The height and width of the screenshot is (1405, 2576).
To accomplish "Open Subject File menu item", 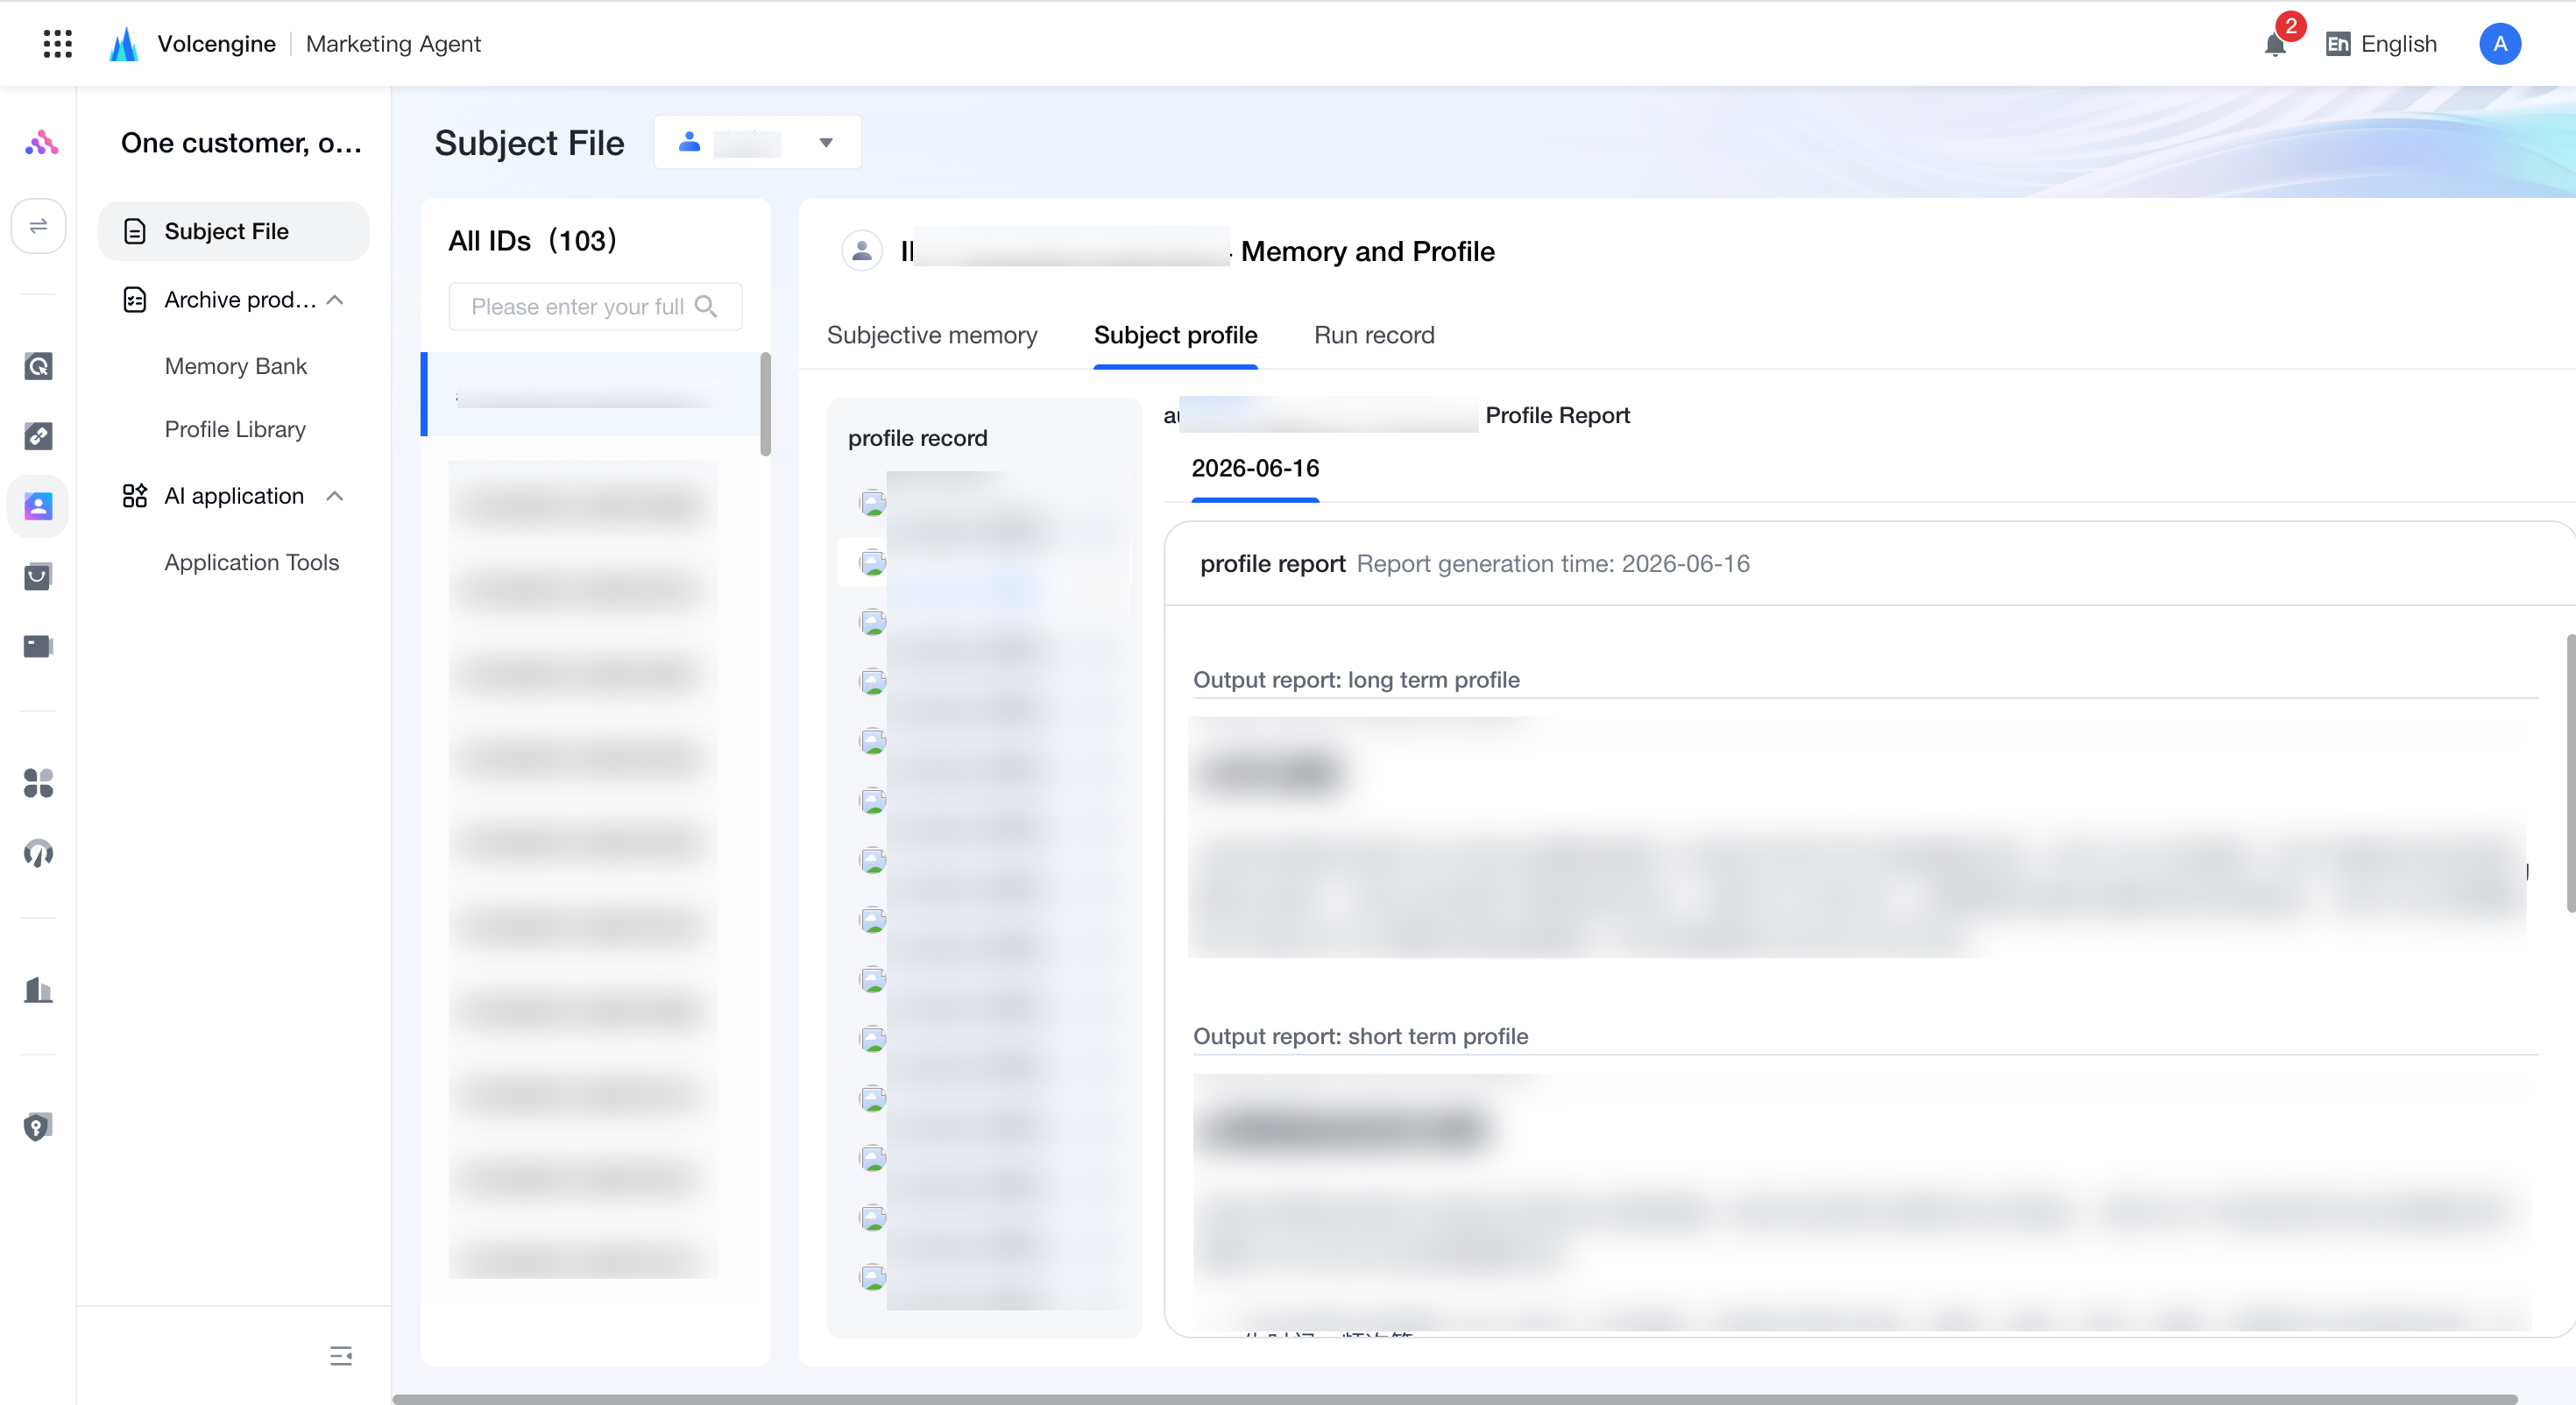I will tap(233, 231).
